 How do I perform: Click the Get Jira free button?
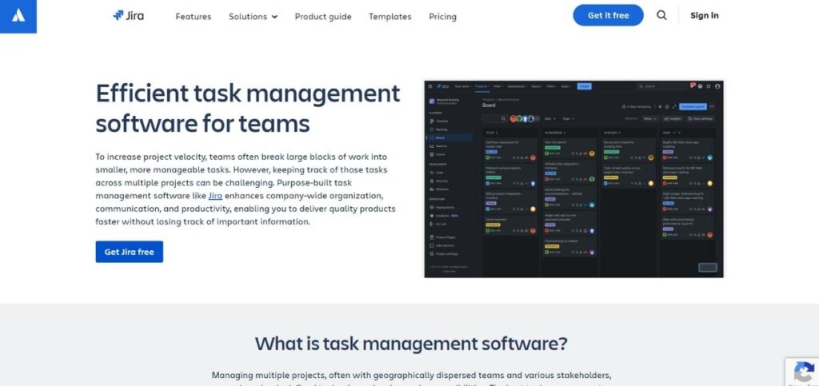(129, 252)
